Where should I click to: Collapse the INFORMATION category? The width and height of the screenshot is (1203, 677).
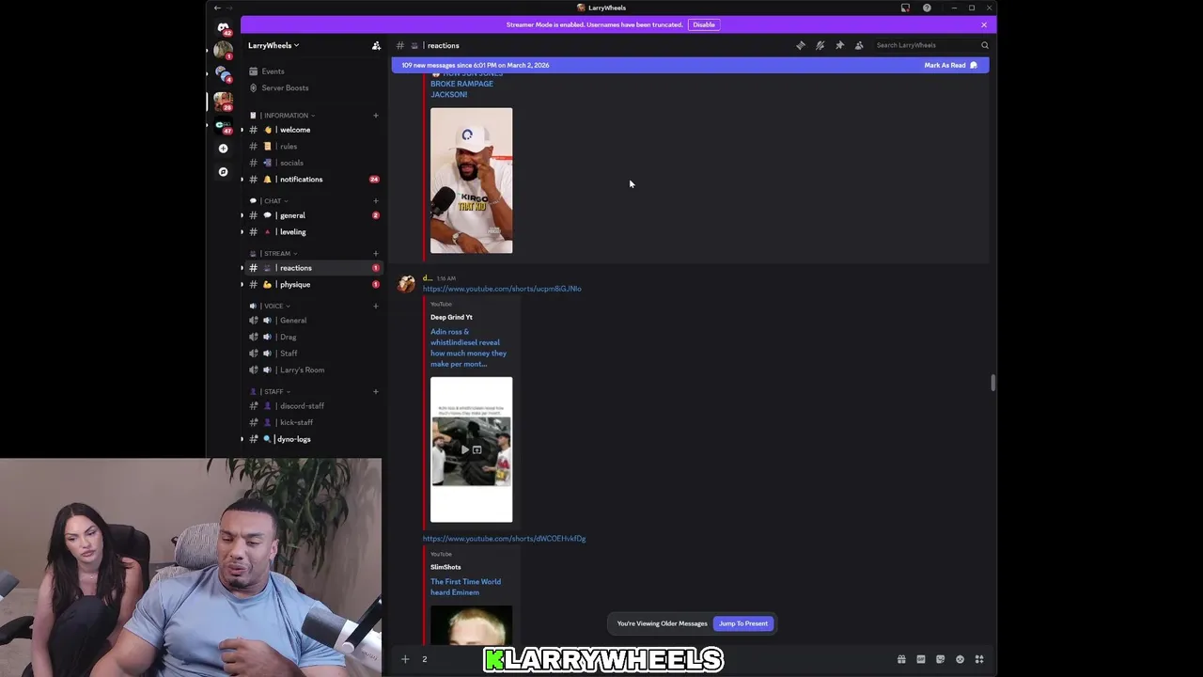pyautogui.click(x=283, y=116)
